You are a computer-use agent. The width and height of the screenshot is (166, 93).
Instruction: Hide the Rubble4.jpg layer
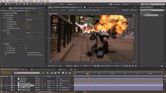point(2,88)
